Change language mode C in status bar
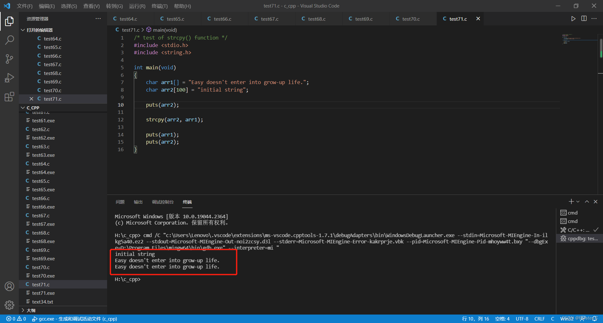This screenshot has width=603, height=323. tap(552, 319)
